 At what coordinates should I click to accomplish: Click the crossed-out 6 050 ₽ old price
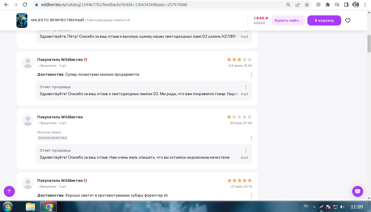click(259, 23)
